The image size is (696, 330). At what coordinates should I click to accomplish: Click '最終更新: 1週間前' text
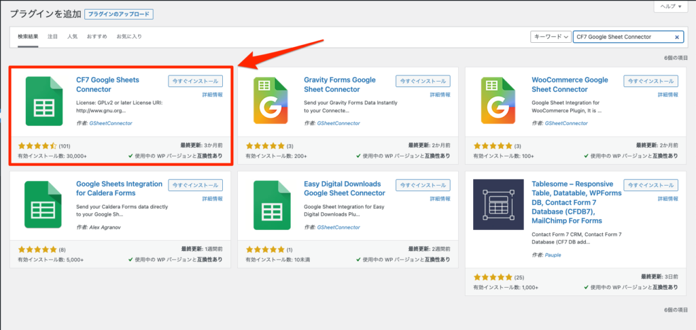202,249
